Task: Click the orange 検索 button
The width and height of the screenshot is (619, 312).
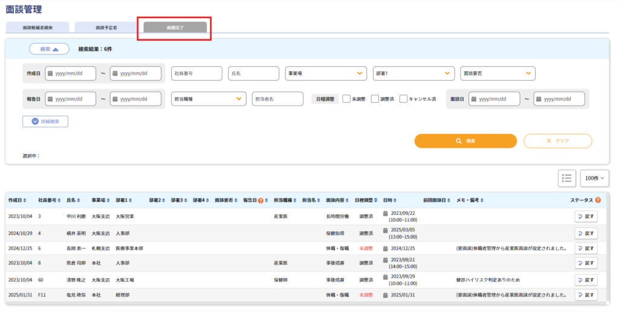Action: 465,141
